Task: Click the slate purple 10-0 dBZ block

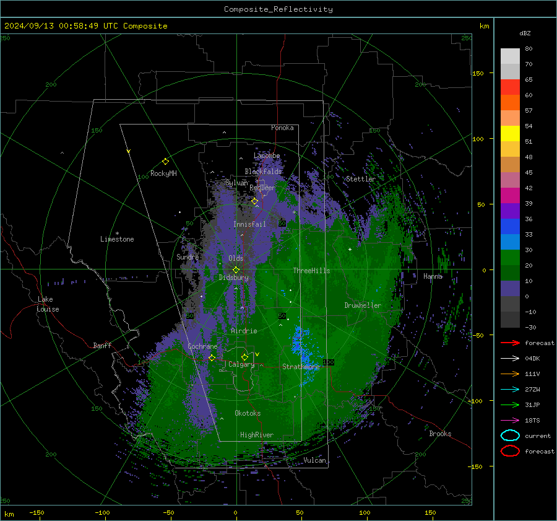Action: (x=510, y=289)
